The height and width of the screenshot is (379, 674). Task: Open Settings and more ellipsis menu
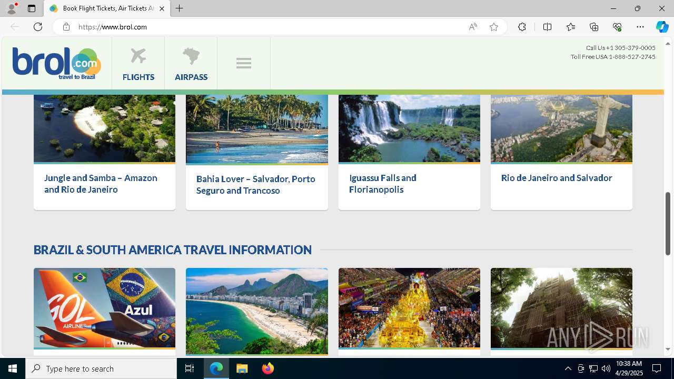(x=640, y=27)
